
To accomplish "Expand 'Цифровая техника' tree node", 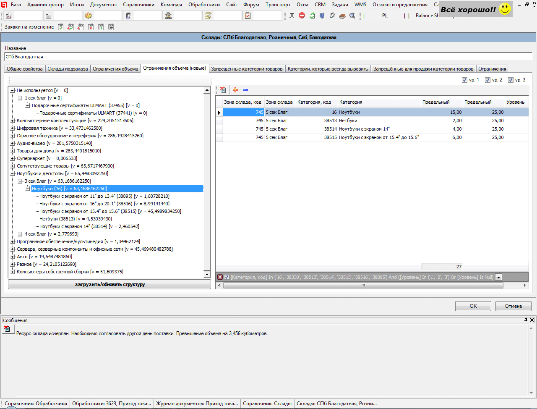I will point(13,128).
